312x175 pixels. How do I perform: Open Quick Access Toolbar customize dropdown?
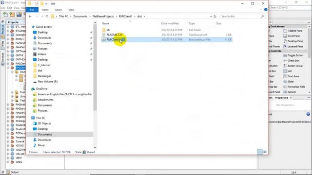[46, 3]
